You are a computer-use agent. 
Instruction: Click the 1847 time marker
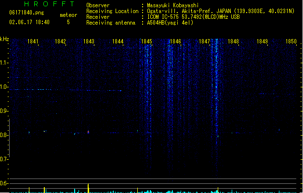(x=204, y=41)
